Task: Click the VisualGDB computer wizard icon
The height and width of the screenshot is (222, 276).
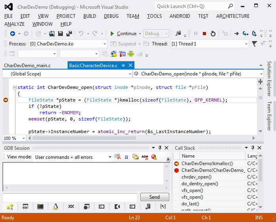Action: 113,54
